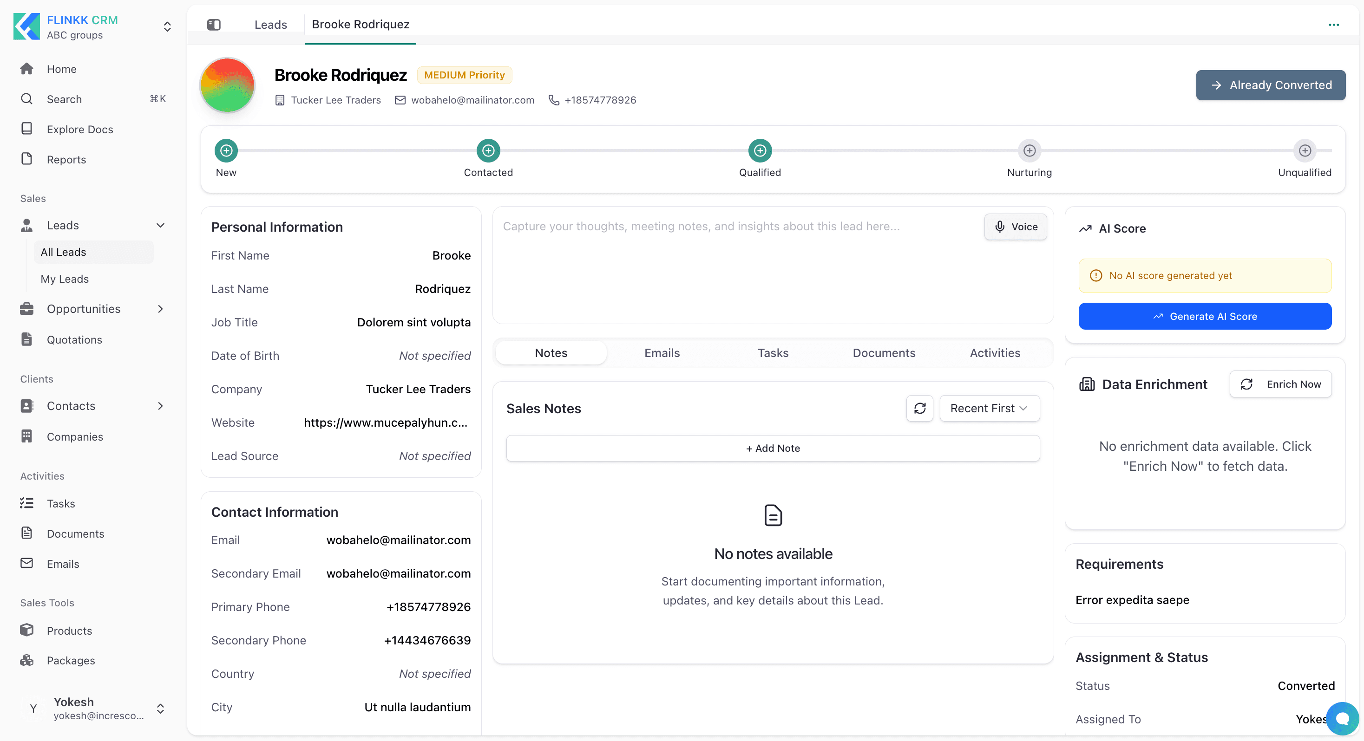Click the Leads user icon in sidebar
1364x741 pixels.
click(x=26, y=226)
